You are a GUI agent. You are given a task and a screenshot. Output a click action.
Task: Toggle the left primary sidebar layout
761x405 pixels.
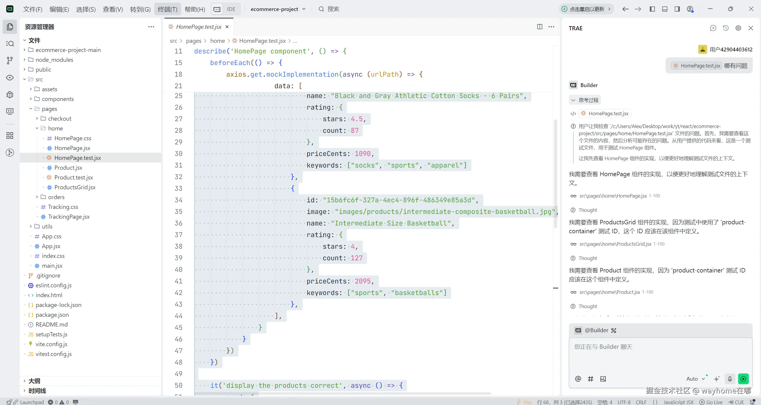coord(652,9)
